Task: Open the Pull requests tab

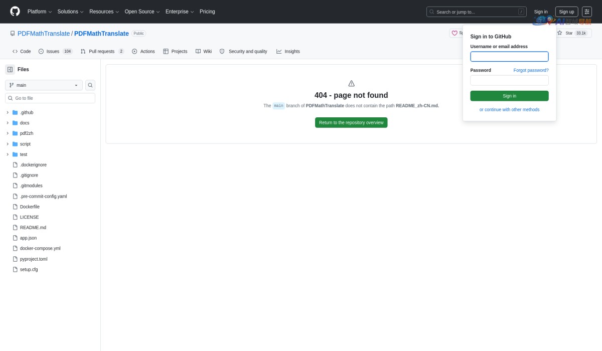Action: pos(102,51)
